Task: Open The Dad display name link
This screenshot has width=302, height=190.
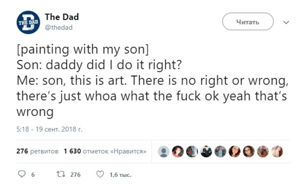Action: coord(61,17)
